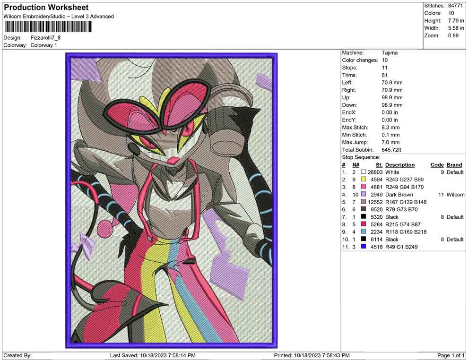468x360 pixels.
Task: Click the pink R249 G94 B170 swatch
Action: (363, 187)
